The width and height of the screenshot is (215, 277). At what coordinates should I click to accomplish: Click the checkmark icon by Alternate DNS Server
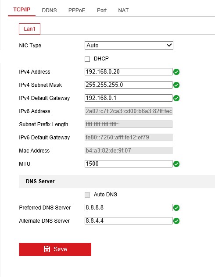[x=176, y=221]
